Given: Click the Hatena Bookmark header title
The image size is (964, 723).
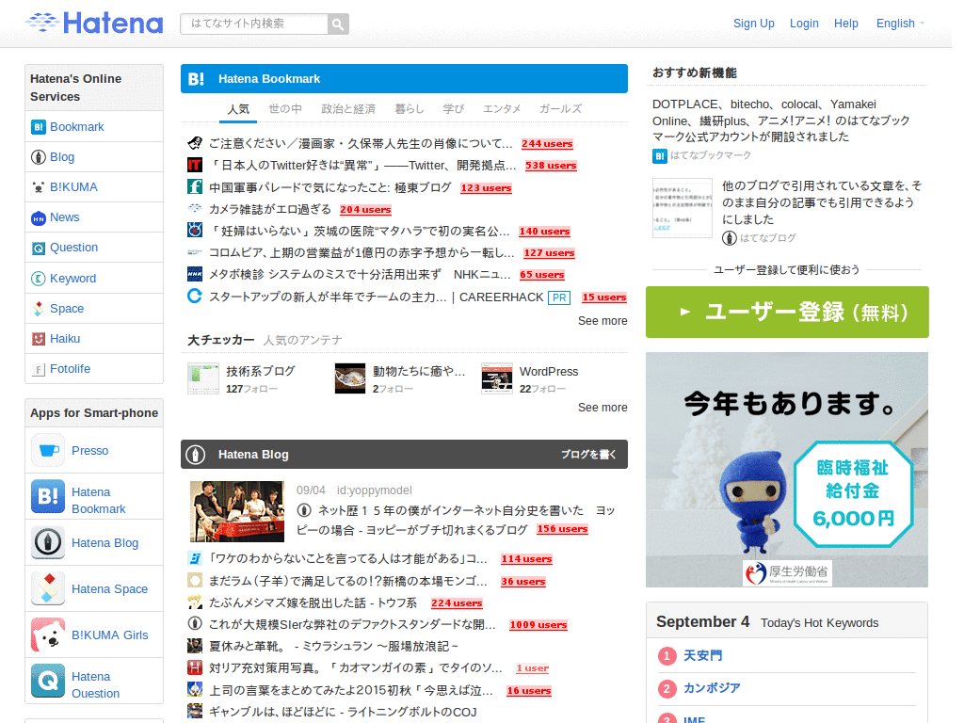Looking at the screenshot, I should (269, 79).
